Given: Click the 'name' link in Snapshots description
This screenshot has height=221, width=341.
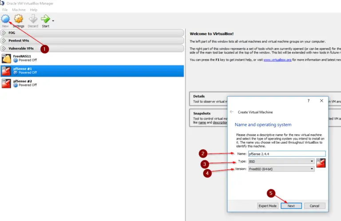Looking at the screenshot, I should (202, 123).
